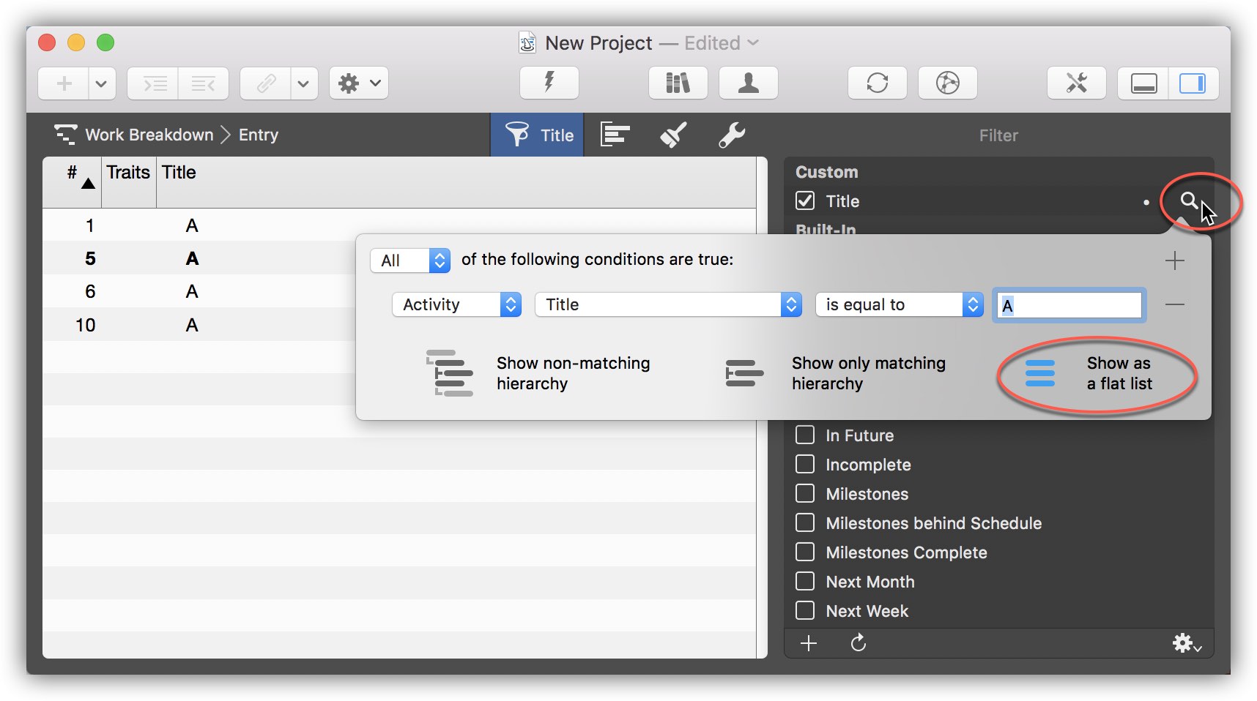Click the lightning bolt Catch Up toolbar icon
The height and width of the screenshot is (701, 1257).
tap(548, 83)
